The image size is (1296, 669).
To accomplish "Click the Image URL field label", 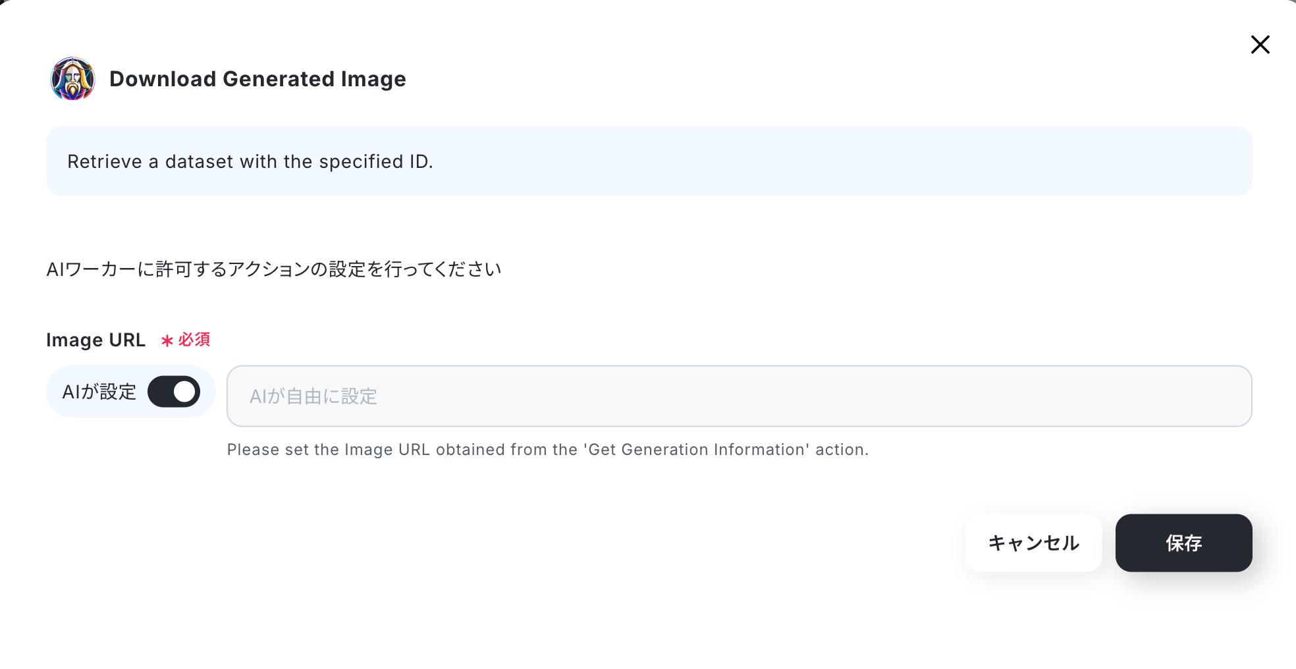I will (95, 340).
